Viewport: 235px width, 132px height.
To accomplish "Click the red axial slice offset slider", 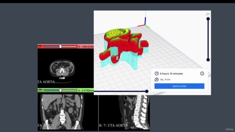I will (60, 47).
